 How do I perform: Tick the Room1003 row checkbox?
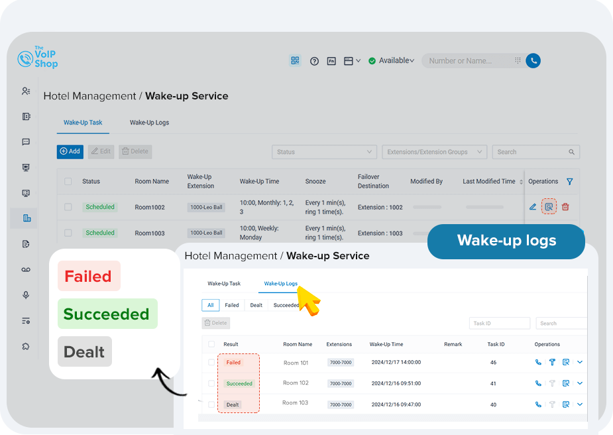tap(68, 233)
